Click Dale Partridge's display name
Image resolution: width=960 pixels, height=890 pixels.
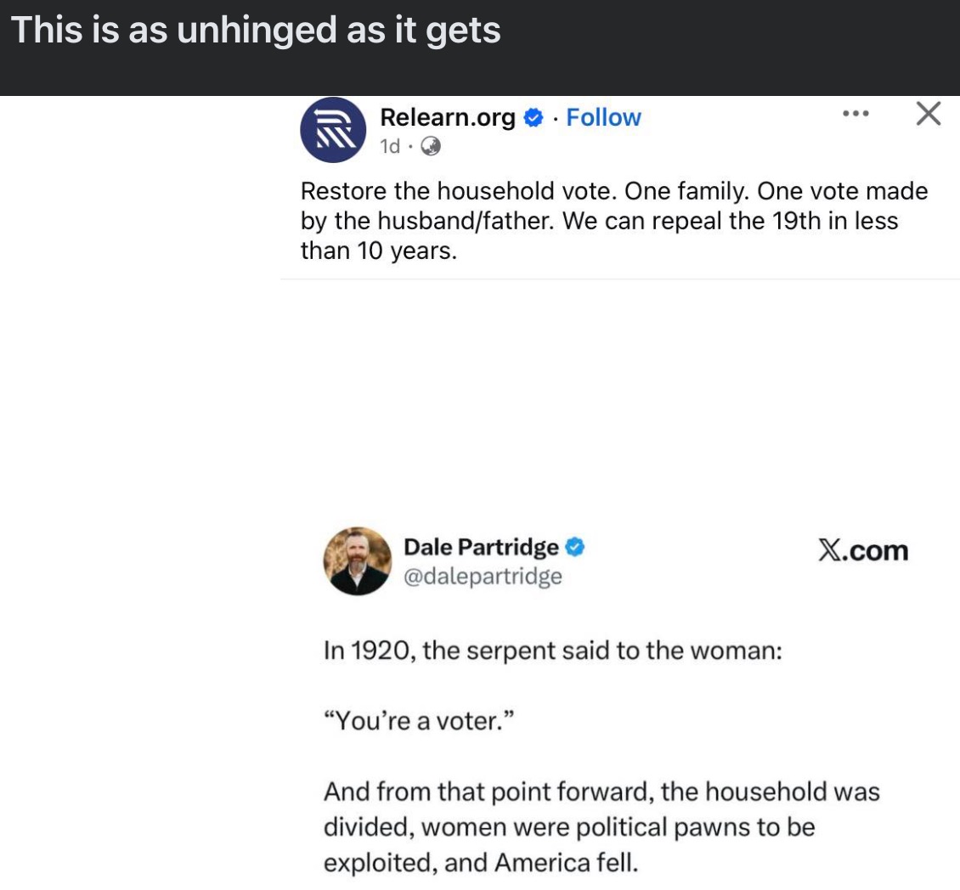point(480,547)
